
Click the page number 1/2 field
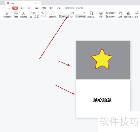72,13
